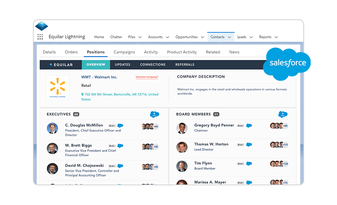Click the 2nd+ badge next to Tim Flynn
This screenshot has height=205, width=337.
240,164
